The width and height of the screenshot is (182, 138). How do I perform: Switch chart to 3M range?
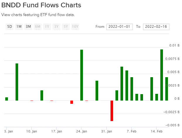click(x=28, y=27)
